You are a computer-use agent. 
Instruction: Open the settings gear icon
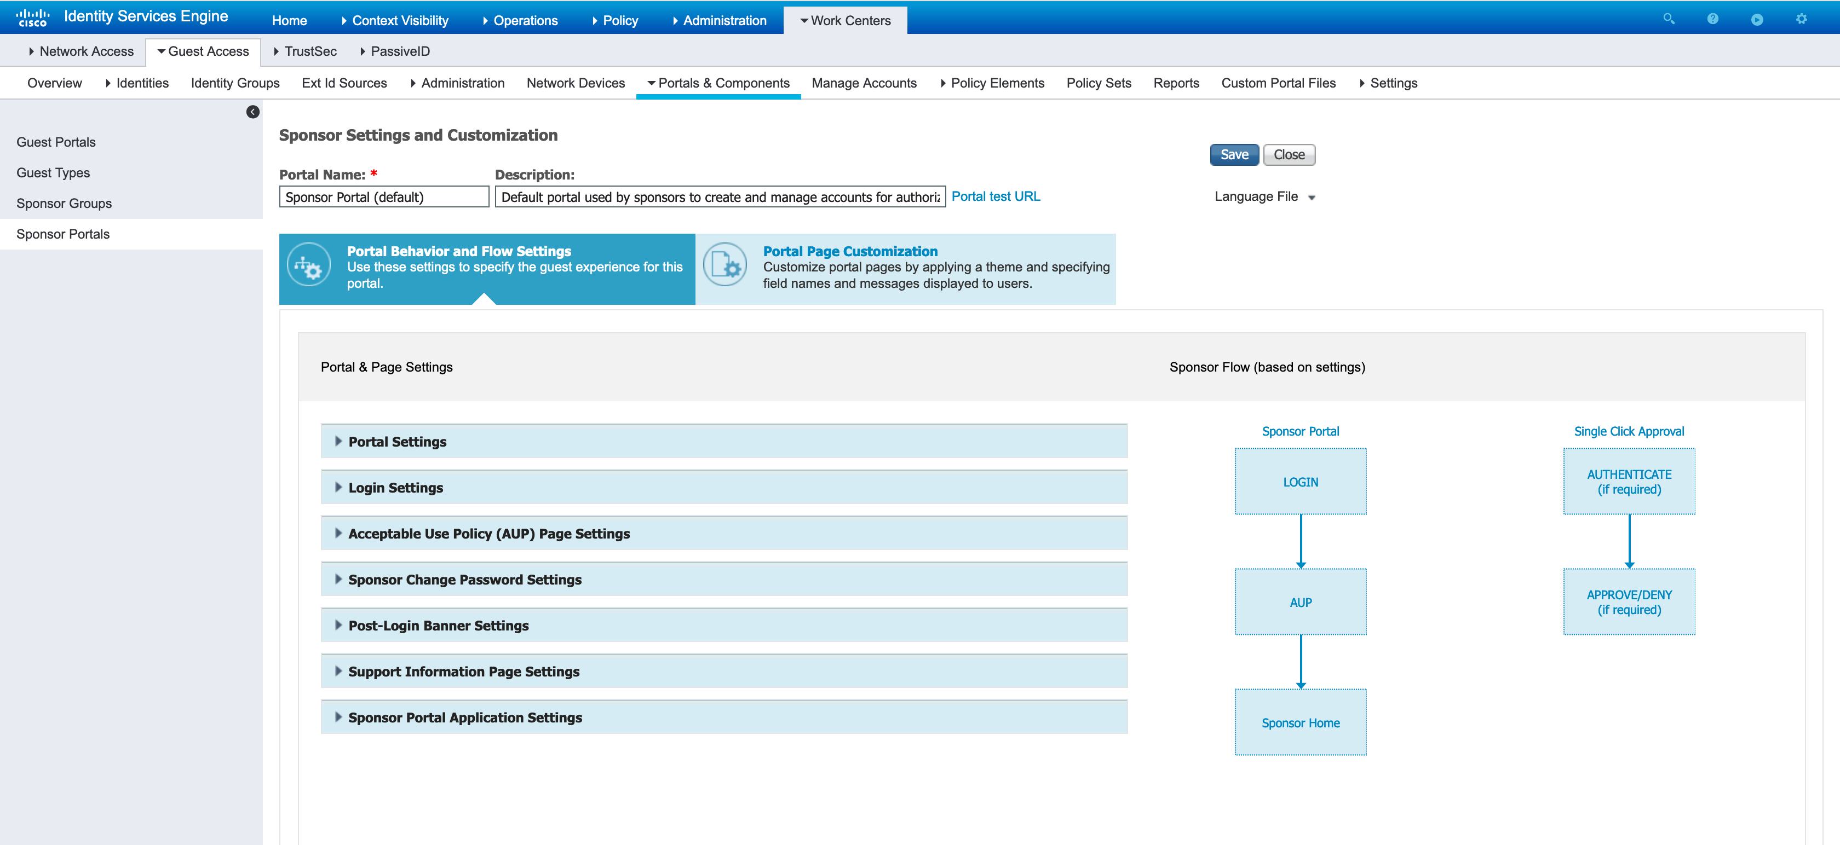[x=1802, y=19]
